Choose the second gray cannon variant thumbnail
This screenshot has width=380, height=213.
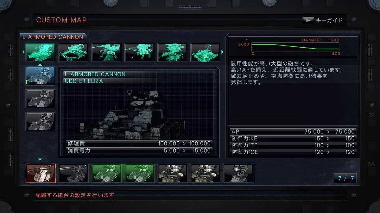pyautogui.click(x=40, y=99)
